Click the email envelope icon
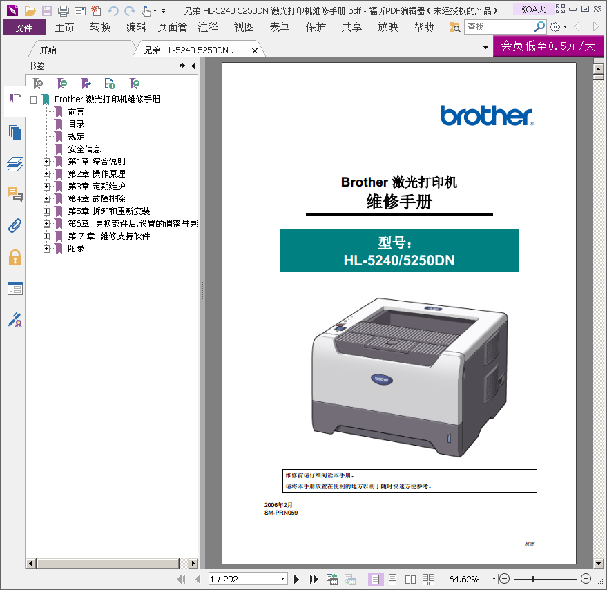Image resolution: width=607 pixels, height=590 pixels. point(79,11)
